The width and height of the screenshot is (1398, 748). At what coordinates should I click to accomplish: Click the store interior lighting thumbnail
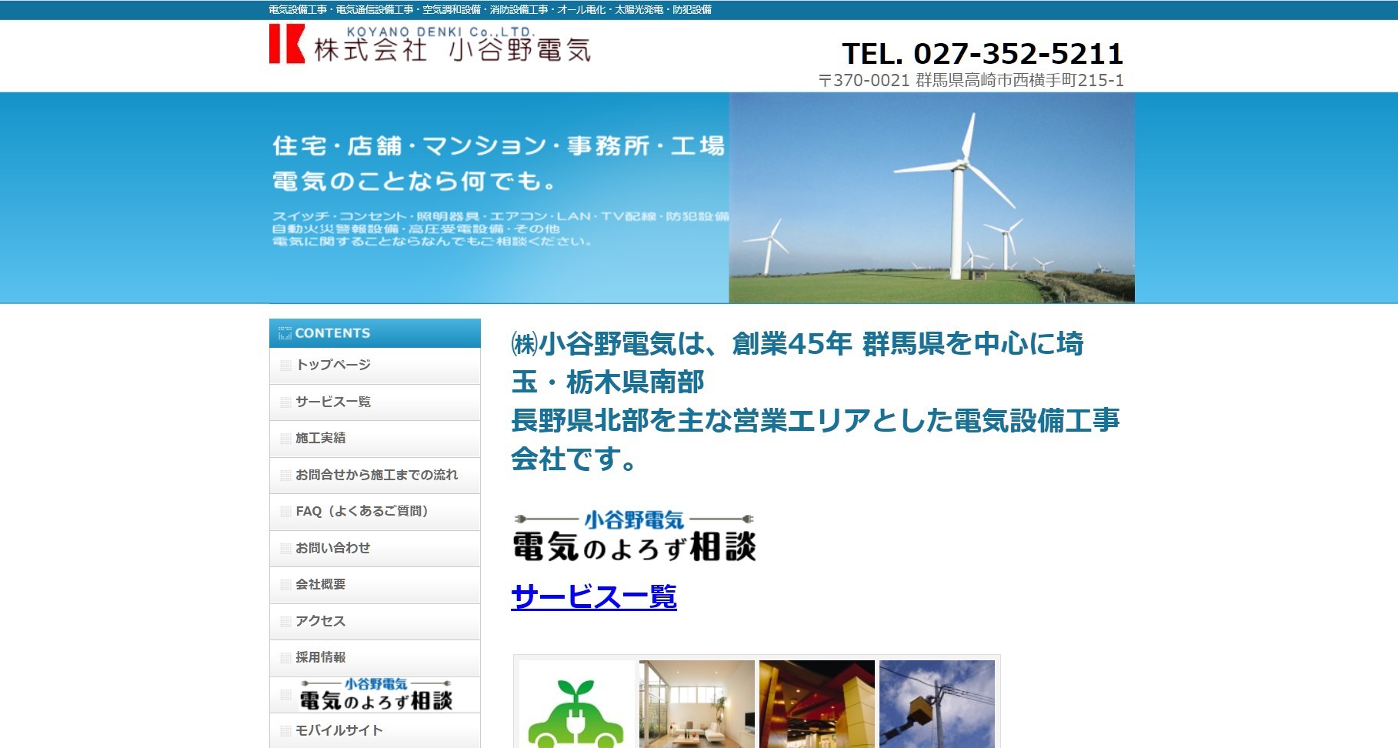tap(817, 704)
